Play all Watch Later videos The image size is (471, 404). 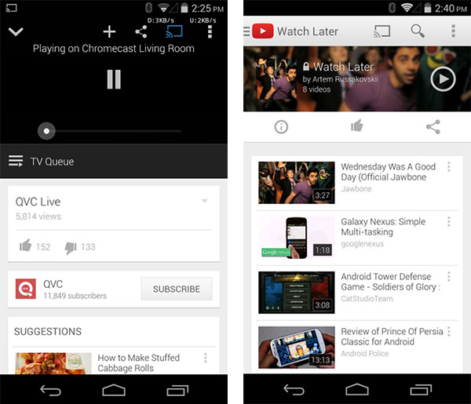(443, 79)
